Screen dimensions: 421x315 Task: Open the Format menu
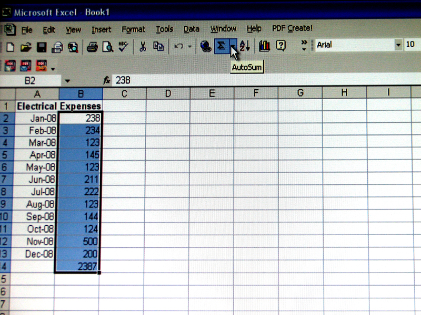tap(133, 29)
